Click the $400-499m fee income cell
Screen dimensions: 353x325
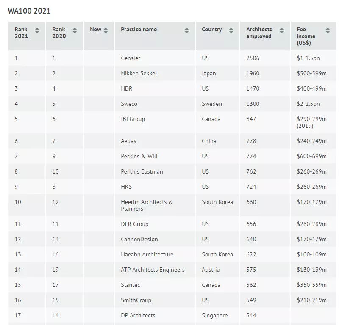click(313, 88)
